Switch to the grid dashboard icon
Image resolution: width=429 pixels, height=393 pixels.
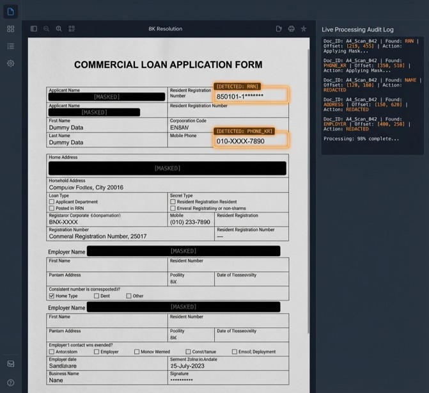(x=10, y=29)
